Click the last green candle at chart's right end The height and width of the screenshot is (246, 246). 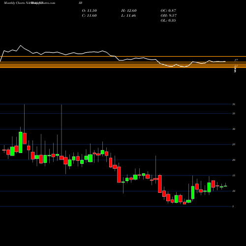click(x=225, y=186)
